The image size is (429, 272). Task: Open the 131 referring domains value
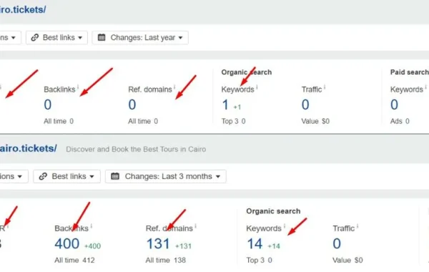tap(158, 243)
